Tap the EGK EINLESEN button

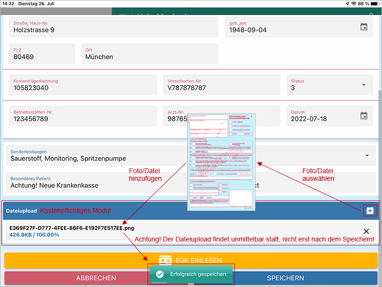coord(191,260)
